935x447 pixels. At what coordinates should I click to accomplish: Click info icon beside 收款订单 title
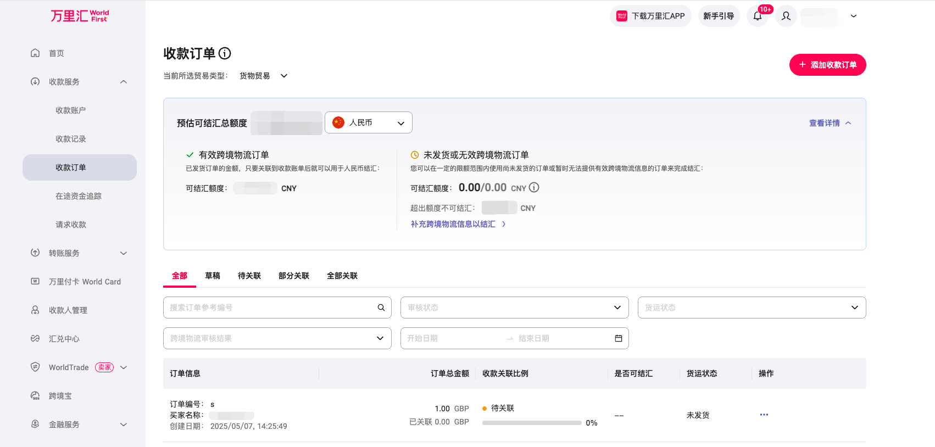click(x=225, y=53)
